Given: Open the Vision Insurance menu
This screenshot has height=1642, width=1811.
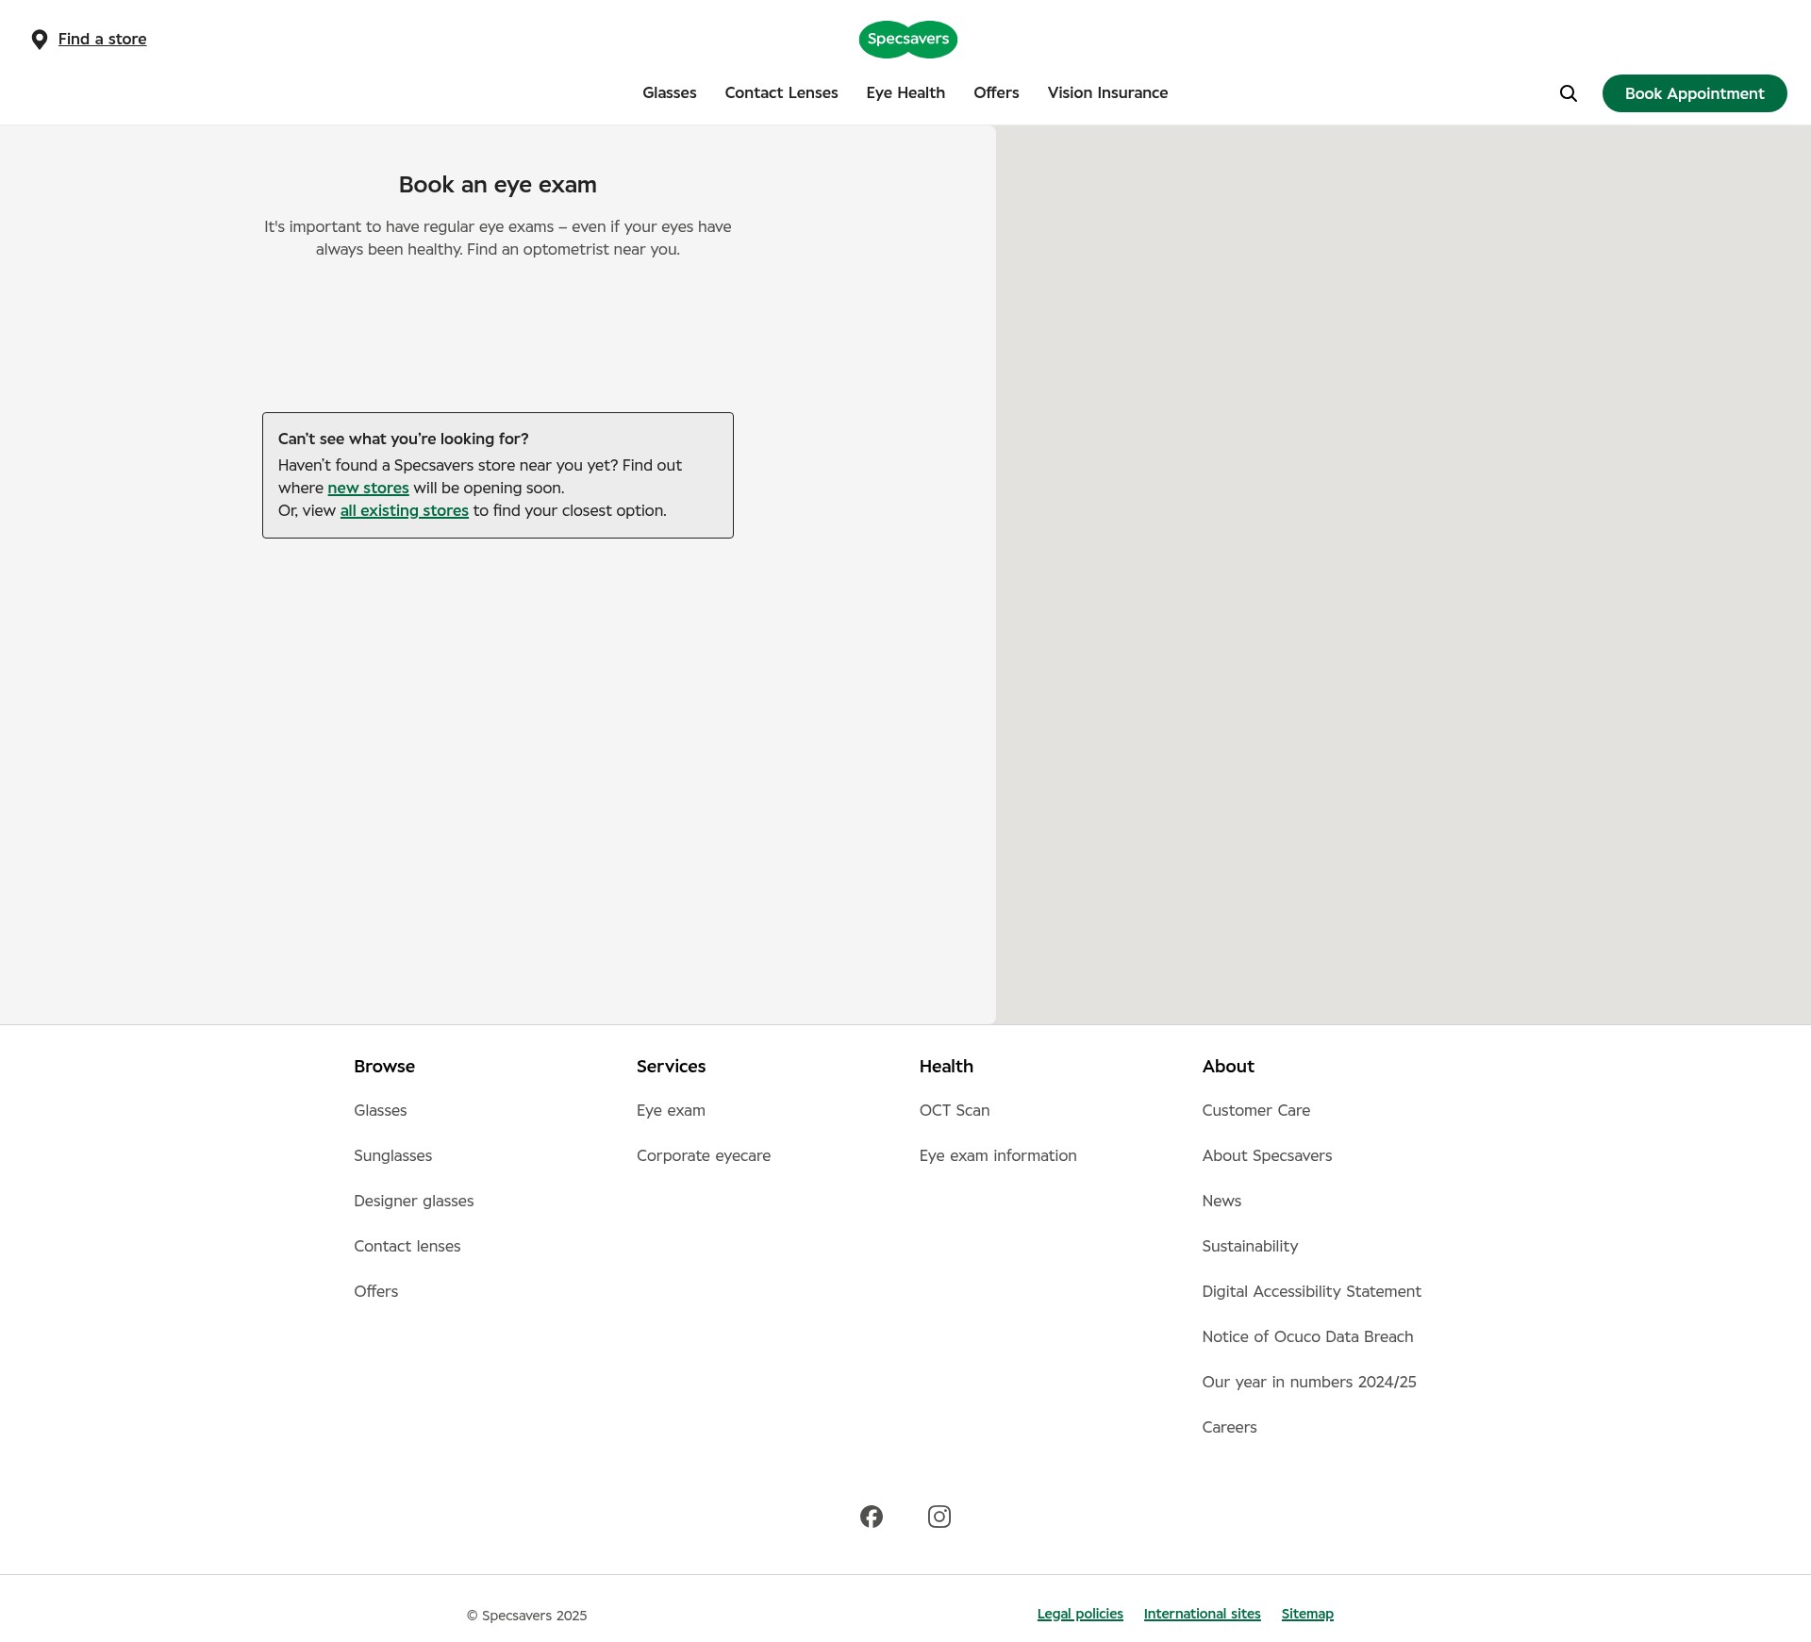Looking at the screenshot, I should [x=1107, y=92].
